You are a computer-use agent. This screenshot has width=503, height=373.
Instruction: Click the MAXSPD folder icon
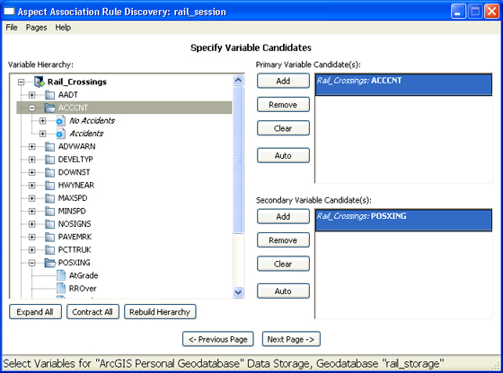point(49,198)
